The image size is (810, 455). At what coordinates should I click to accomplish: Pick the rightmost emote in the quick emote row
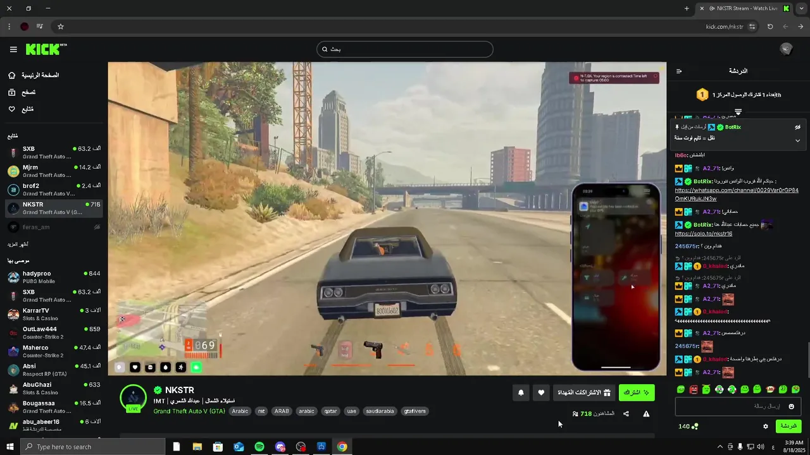point(795,389)
